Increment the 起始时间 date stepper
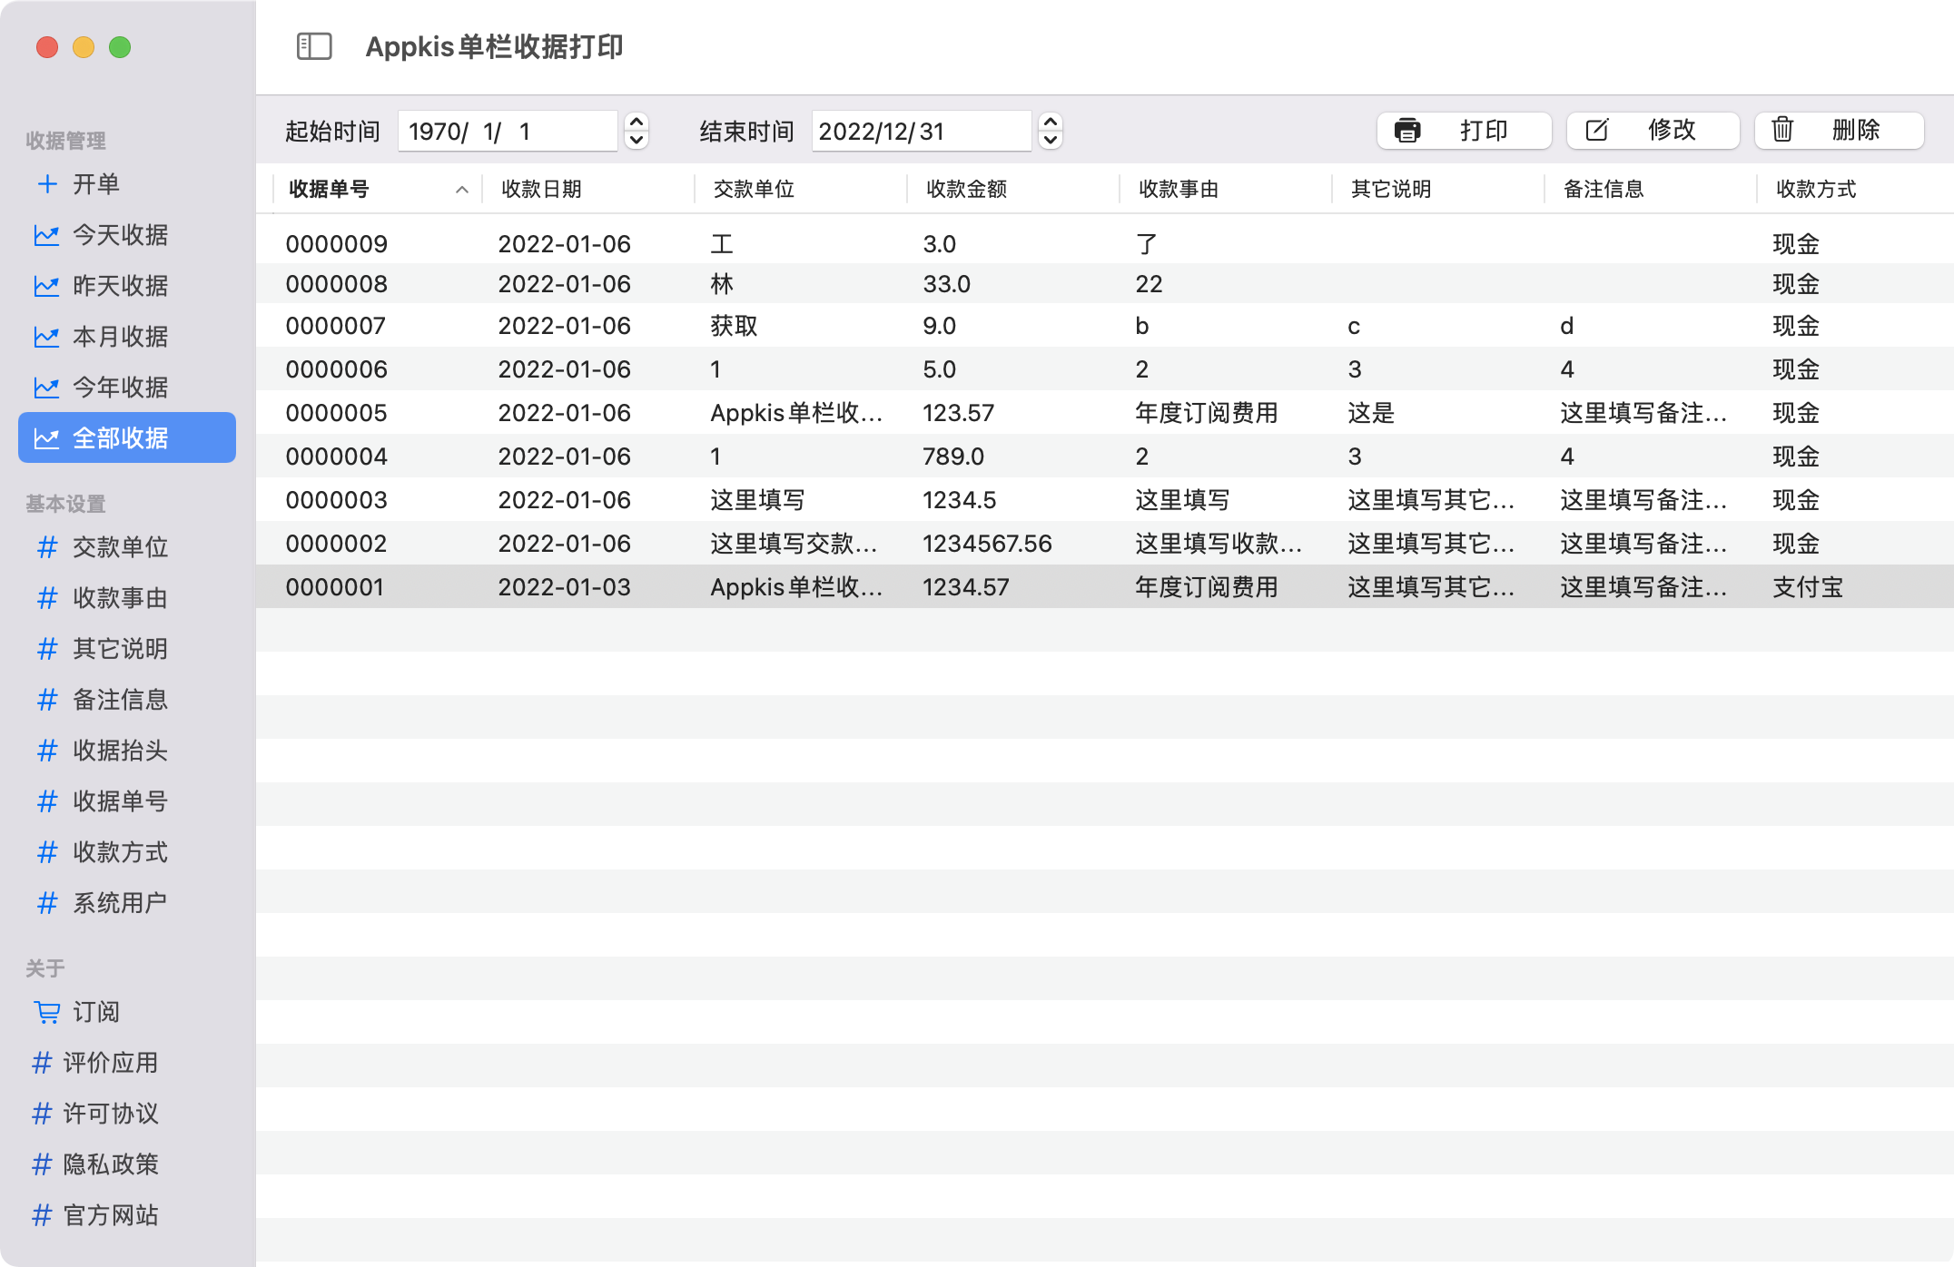Image resolution: width=1954 pixels, height=1267 pixels. pos(637,122)
